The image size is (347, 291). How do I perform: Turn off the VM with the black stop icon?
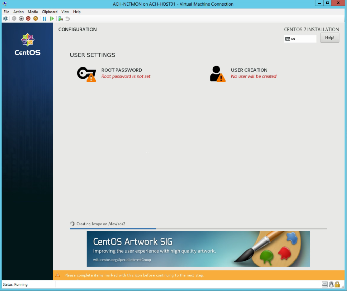tap(21, 19)
